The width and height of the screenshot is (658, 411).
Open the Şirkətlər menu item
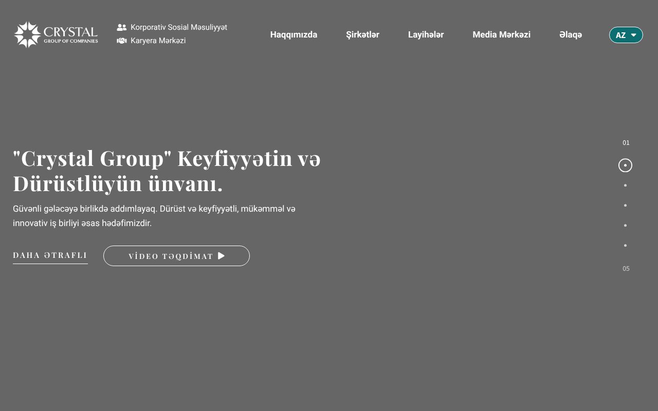tap(363, 34)
